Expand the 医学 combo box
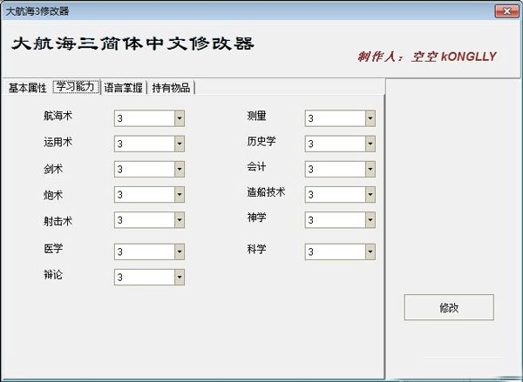Image resolution: width=523 pixels, height=382 pixels. click(179, 251)
